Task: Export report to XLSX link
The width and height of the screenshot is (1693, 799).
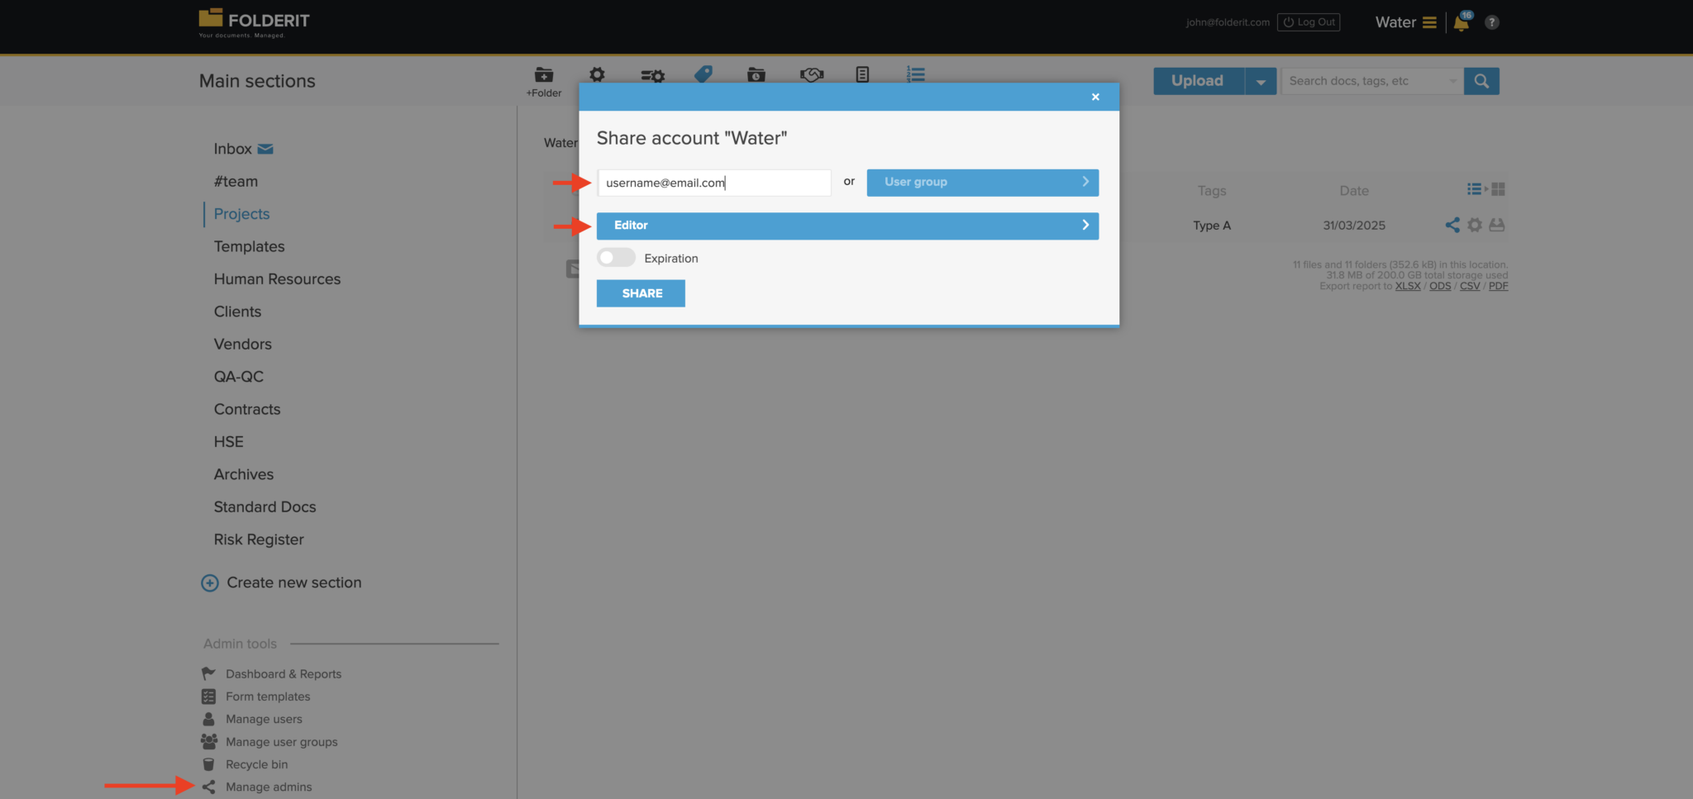Action: pyautogui.click(x=1408, y=286)
